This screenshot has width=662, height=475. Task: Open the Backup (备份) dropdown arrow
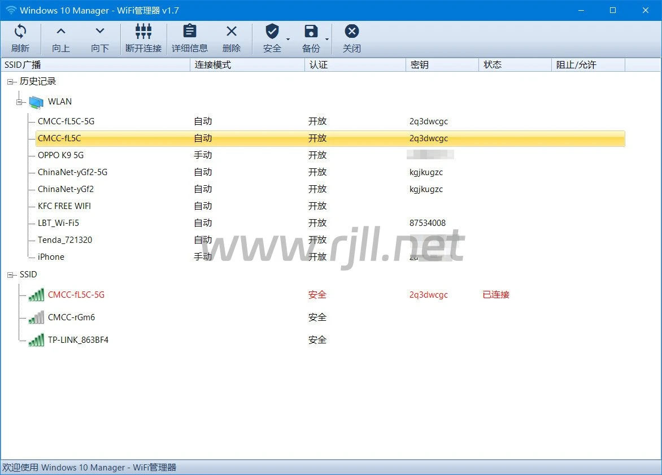click(x=327, y=40)
